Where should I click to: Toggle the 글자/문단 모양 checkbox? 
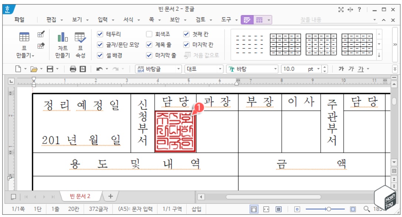[x=100, y=45]
